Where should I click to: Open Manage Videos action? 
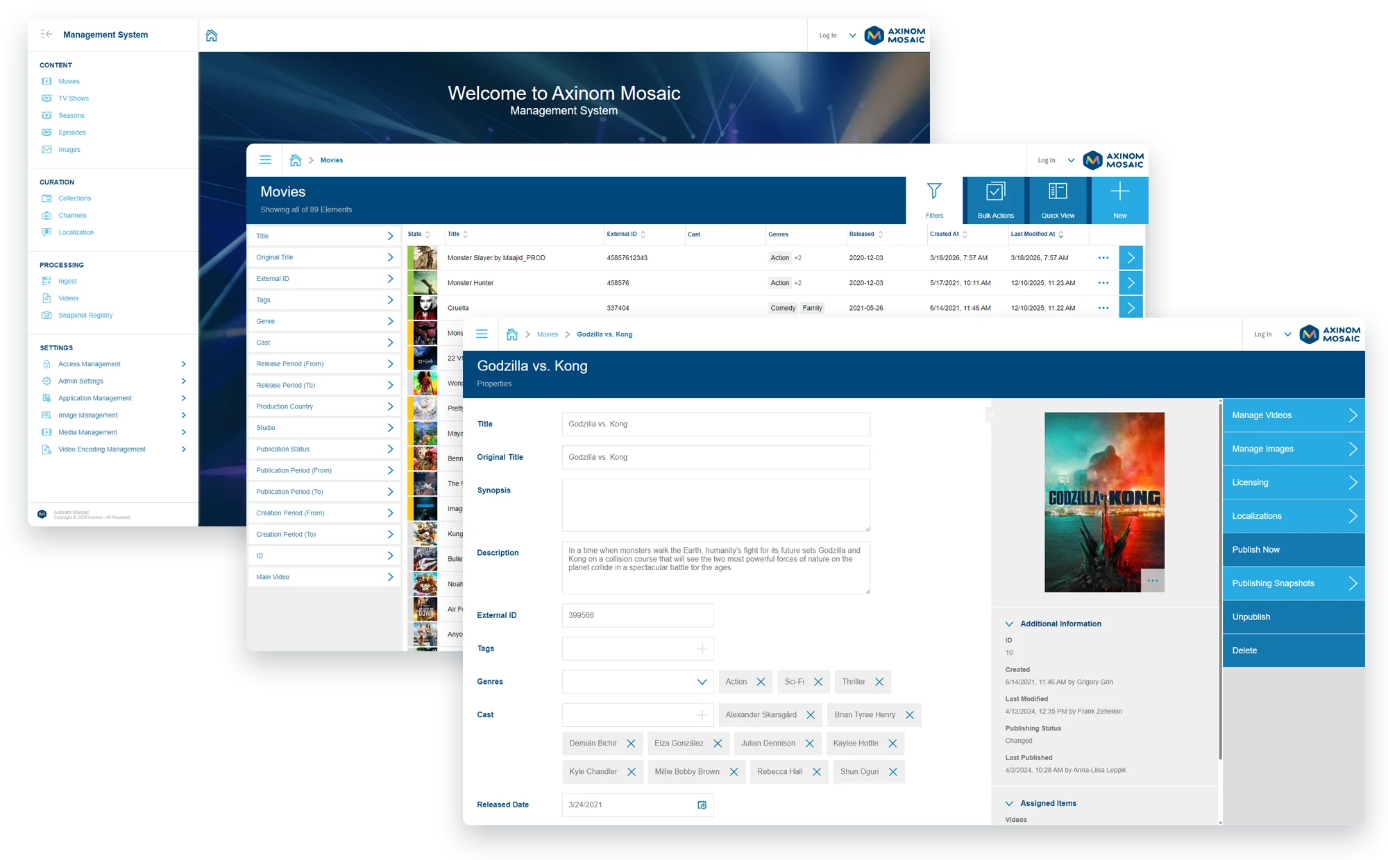point(1294,415)
